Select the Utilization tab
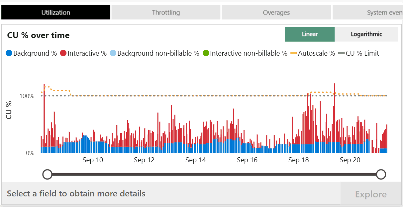The height and width of the screenshot is (207, 403). click(x=55, y=12)
